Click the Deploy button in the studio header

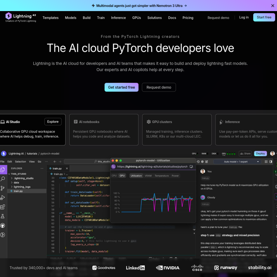coord(260,154)
